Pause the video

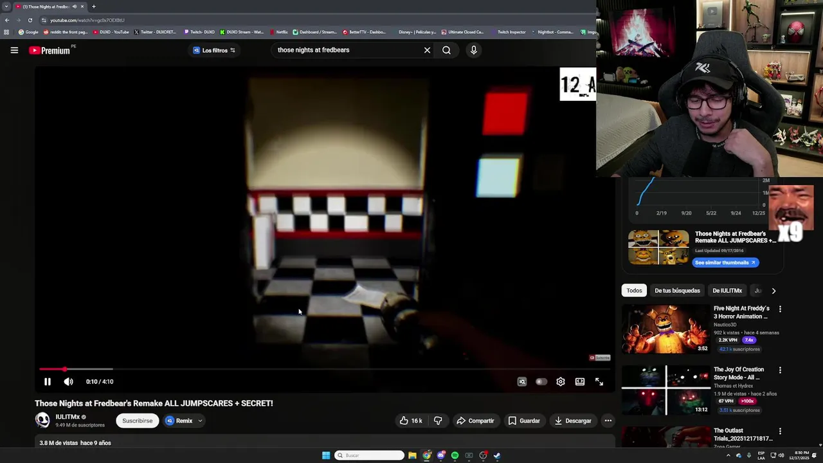pos(47,381)
